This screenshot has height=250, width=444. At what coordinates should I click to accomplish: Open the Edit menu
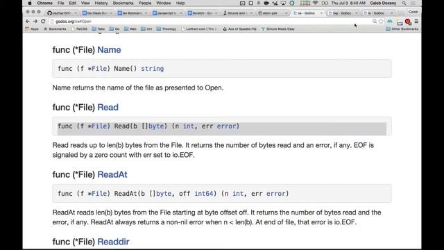72,3
